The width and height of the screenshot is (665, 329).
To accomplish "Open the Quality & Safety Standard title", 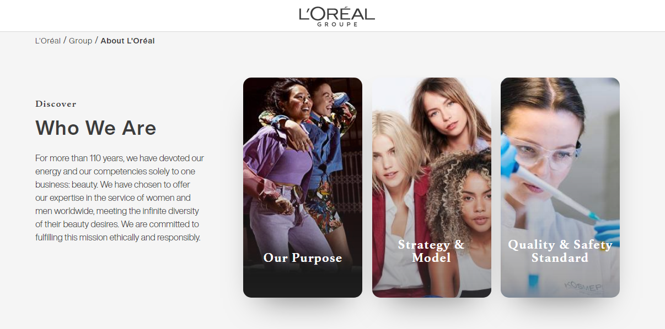I will [x=560, y=251].
